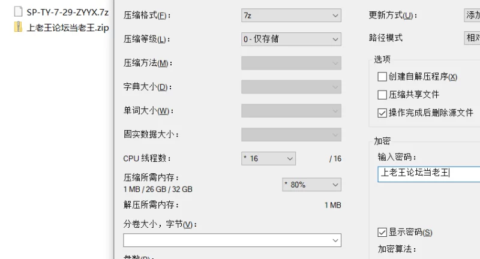Viewport: 480px width, 259px height.
Task: Click the disabled 单词大小 dropdown
Action: 291,111
